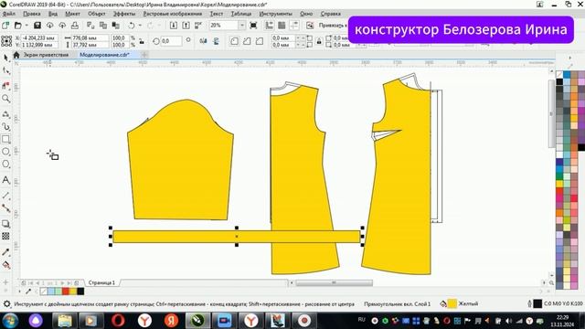Screen dimensions: 585x329
Task: Select the Transparency checkerboard tool
Action: pyautogui.click(x=6, y=236)
